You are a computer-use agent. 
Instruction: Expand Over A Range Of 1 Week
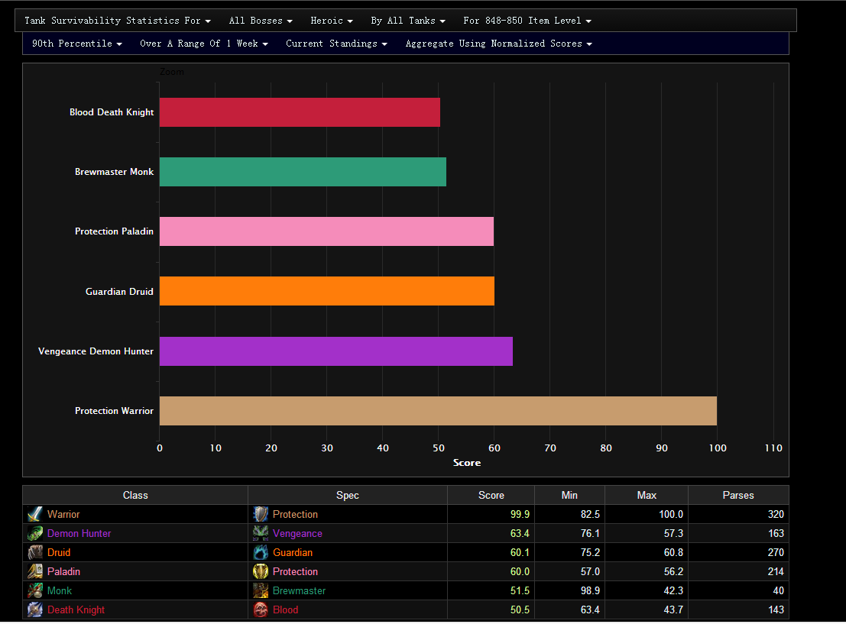coord(203,44)
